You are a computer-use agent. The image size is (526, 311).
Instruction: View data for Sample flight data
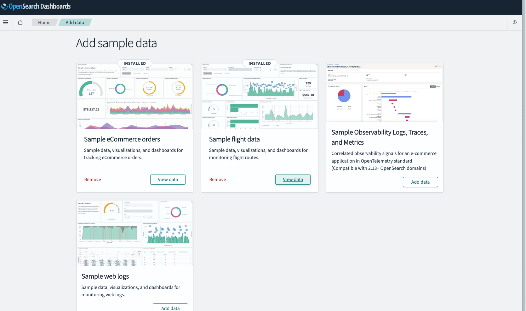pyautogui.click(x=293, y=180)
